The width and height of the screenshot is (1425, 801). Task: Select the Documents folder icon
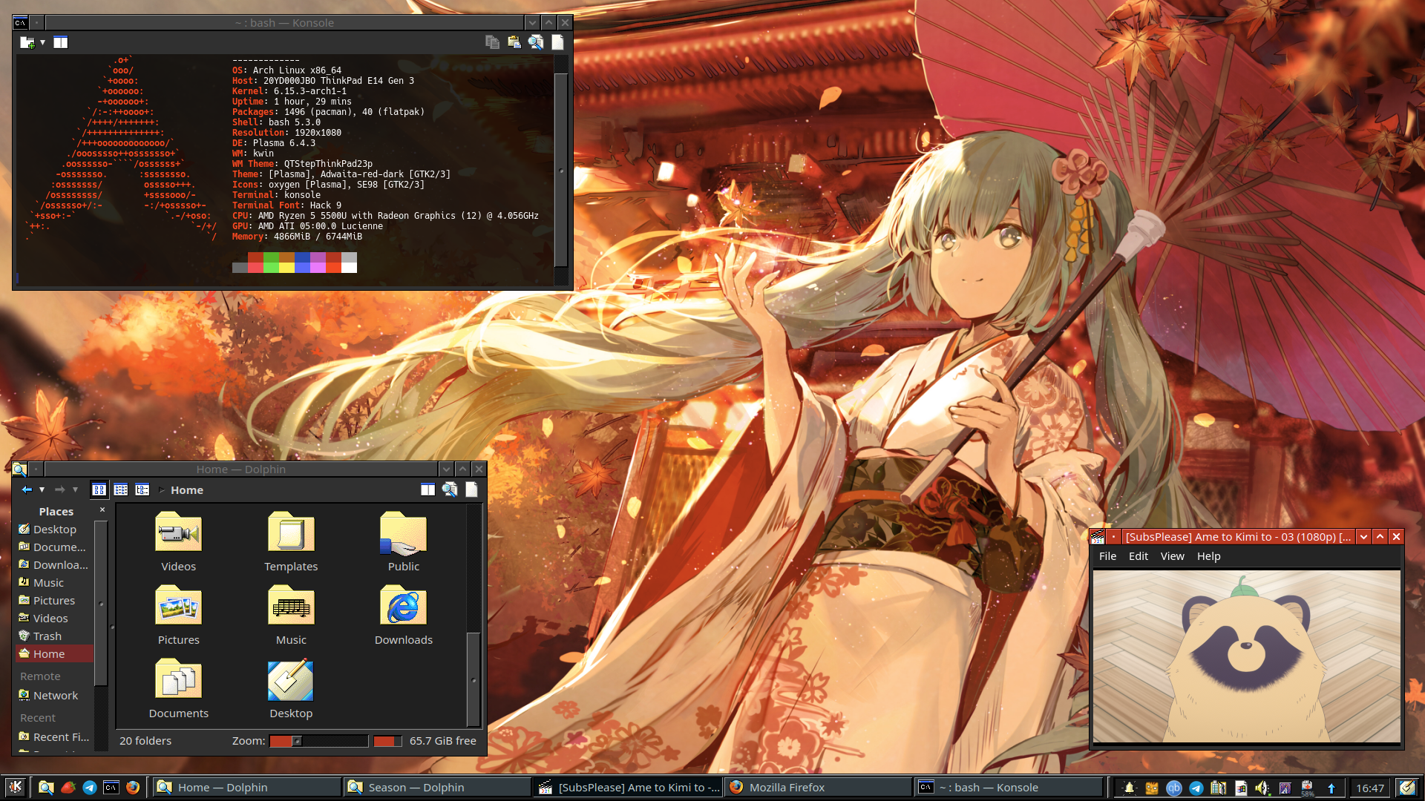(x=178, y=679)
